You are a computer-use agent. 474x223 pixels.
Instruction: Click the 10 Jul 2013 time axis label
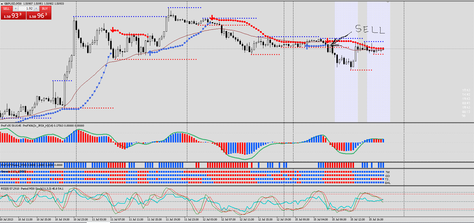tap(7, 220)
